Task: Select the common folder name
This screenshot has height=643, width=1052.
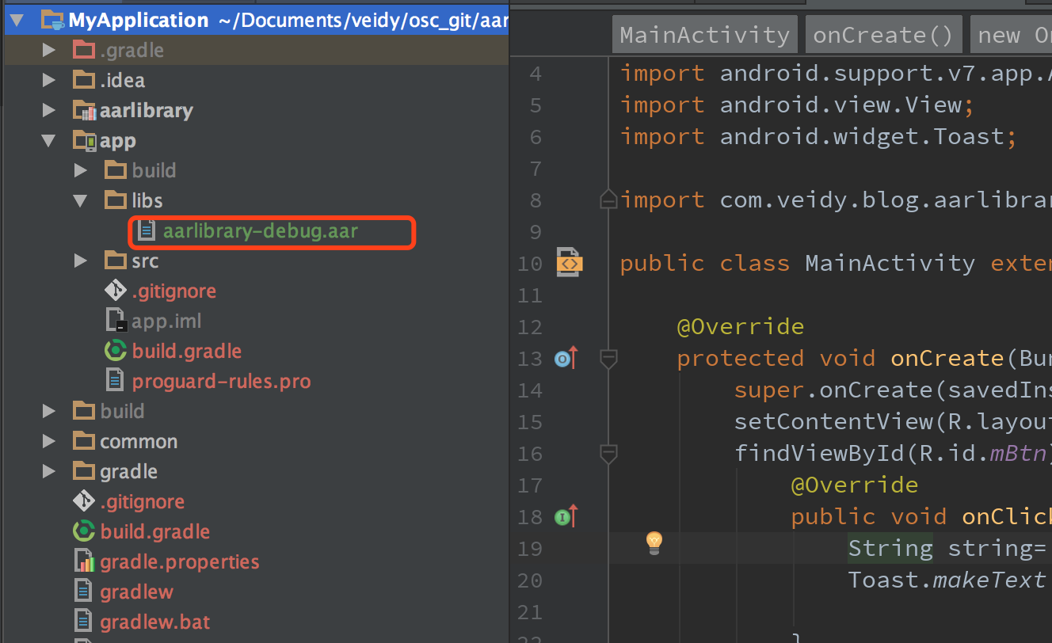Action: pos(139,442)
